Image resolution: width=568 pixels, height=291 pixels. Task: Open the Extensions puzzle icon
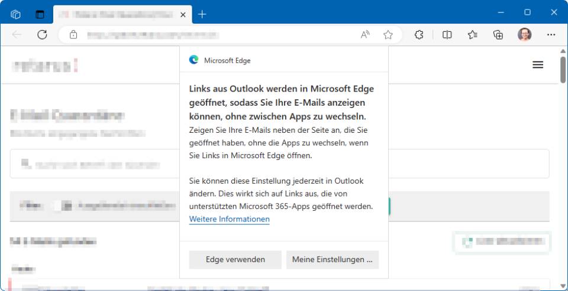coord(419,35)
